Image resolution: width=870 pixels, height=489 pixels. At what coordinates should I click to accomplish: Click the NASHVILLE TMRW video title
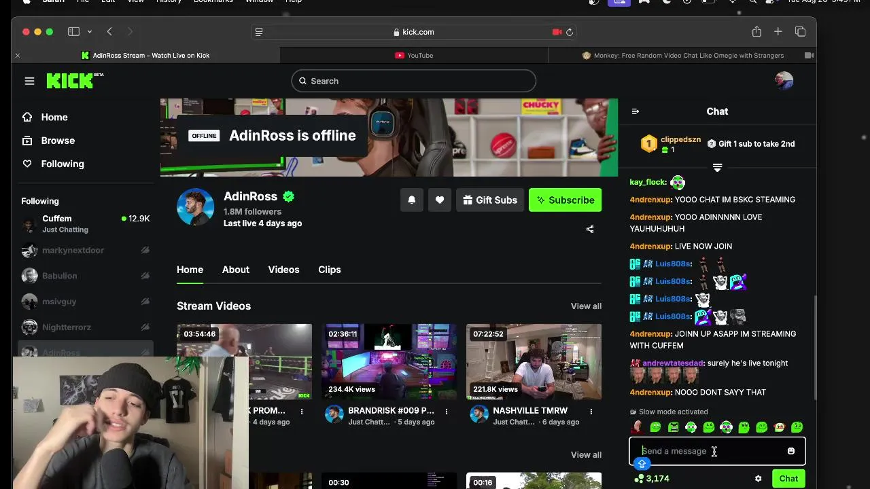coord(530,411)
